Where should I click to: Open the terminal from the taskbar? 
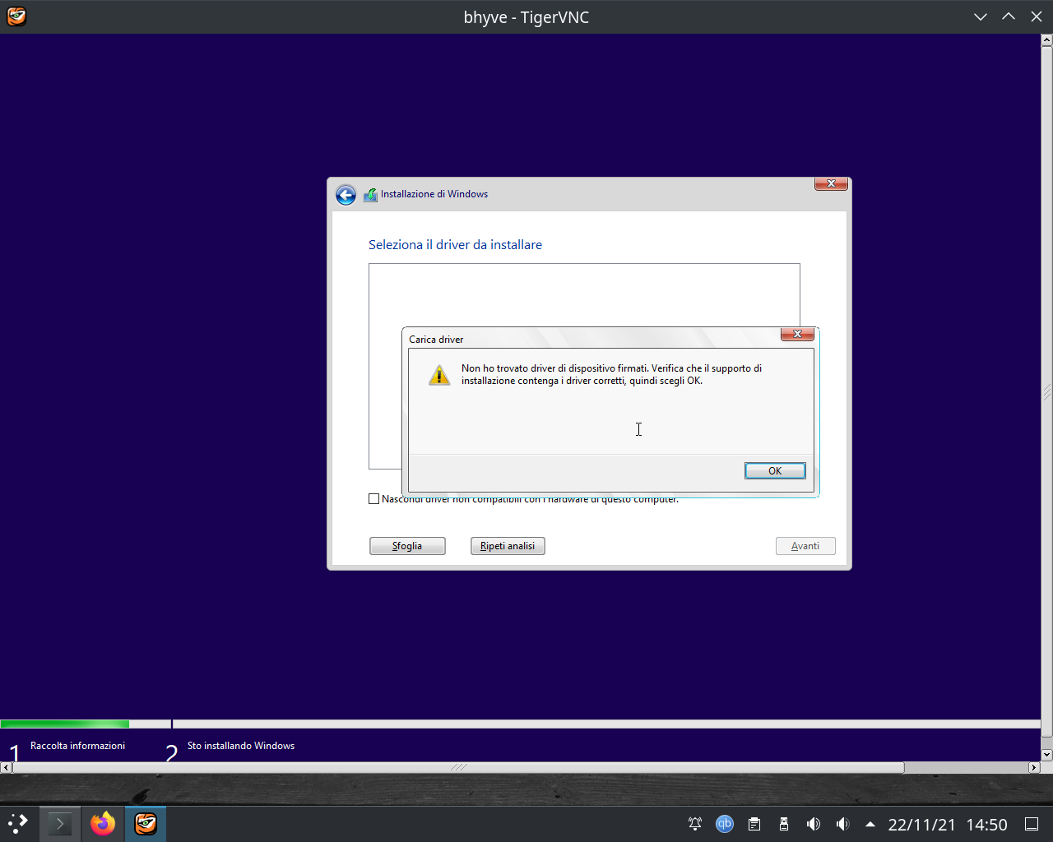pos(58,824)
